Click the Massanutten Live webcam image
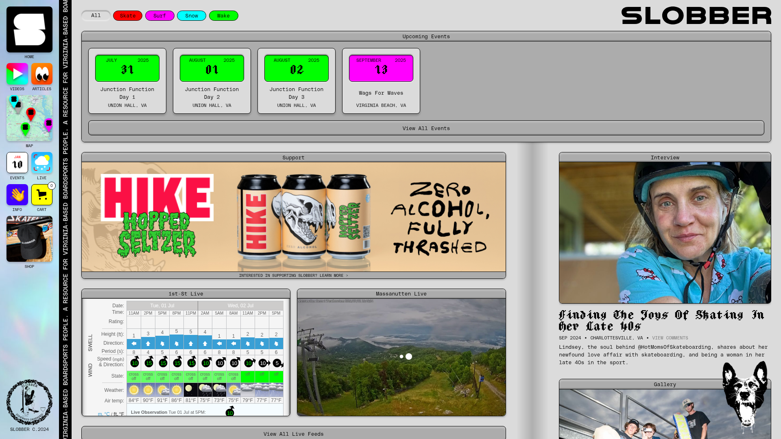The height and width of the screenshot is (439, 781). click(x=401, y=357)
